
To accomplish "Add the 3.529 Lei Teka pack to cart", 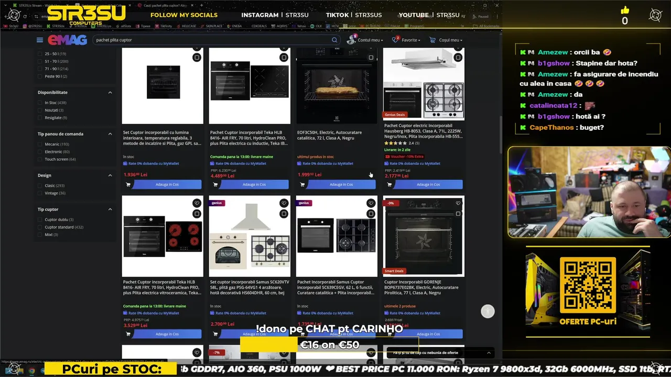I will coord(162,334).
